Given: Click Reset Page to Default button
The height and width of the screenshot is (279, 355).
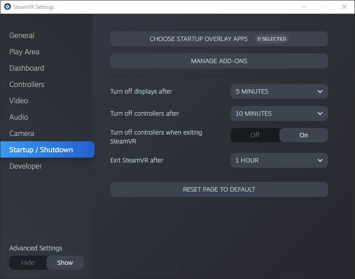Looking at the screenshot, I should [219, 189].
